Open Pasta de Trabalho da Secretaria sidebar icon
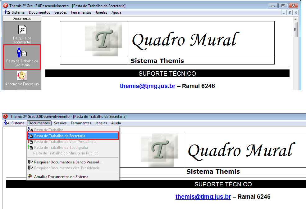This screenshot has width=306, height=209. coord(22,57)
